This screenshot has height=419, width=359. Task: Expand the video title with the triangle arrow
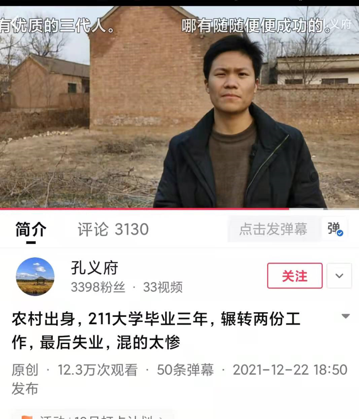tap(346, 316)
